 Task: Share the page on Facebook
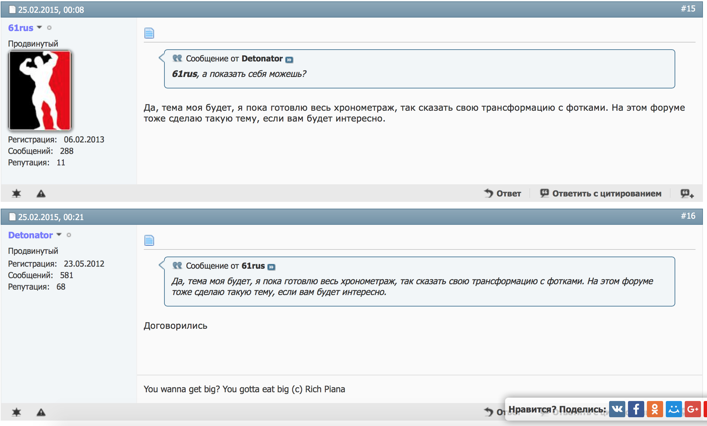[636, 409]
